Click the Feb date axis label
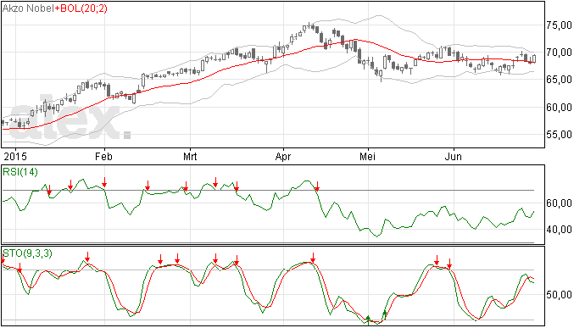Screen dimensions: 585x328 pos(103,156)
